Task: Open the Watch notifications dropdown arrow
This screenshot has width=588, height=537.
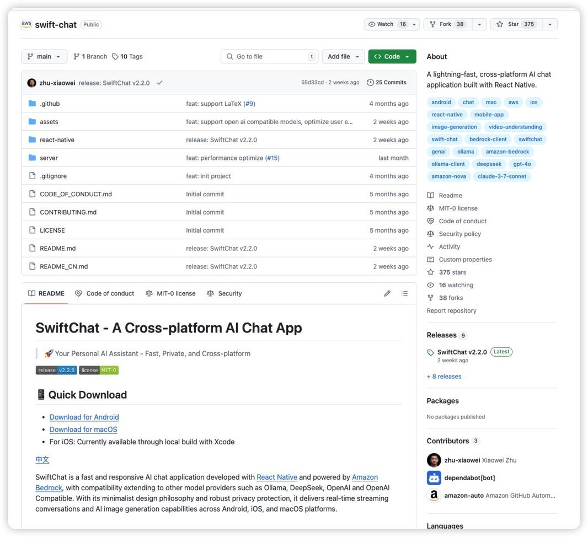Action: click(414, 24)
